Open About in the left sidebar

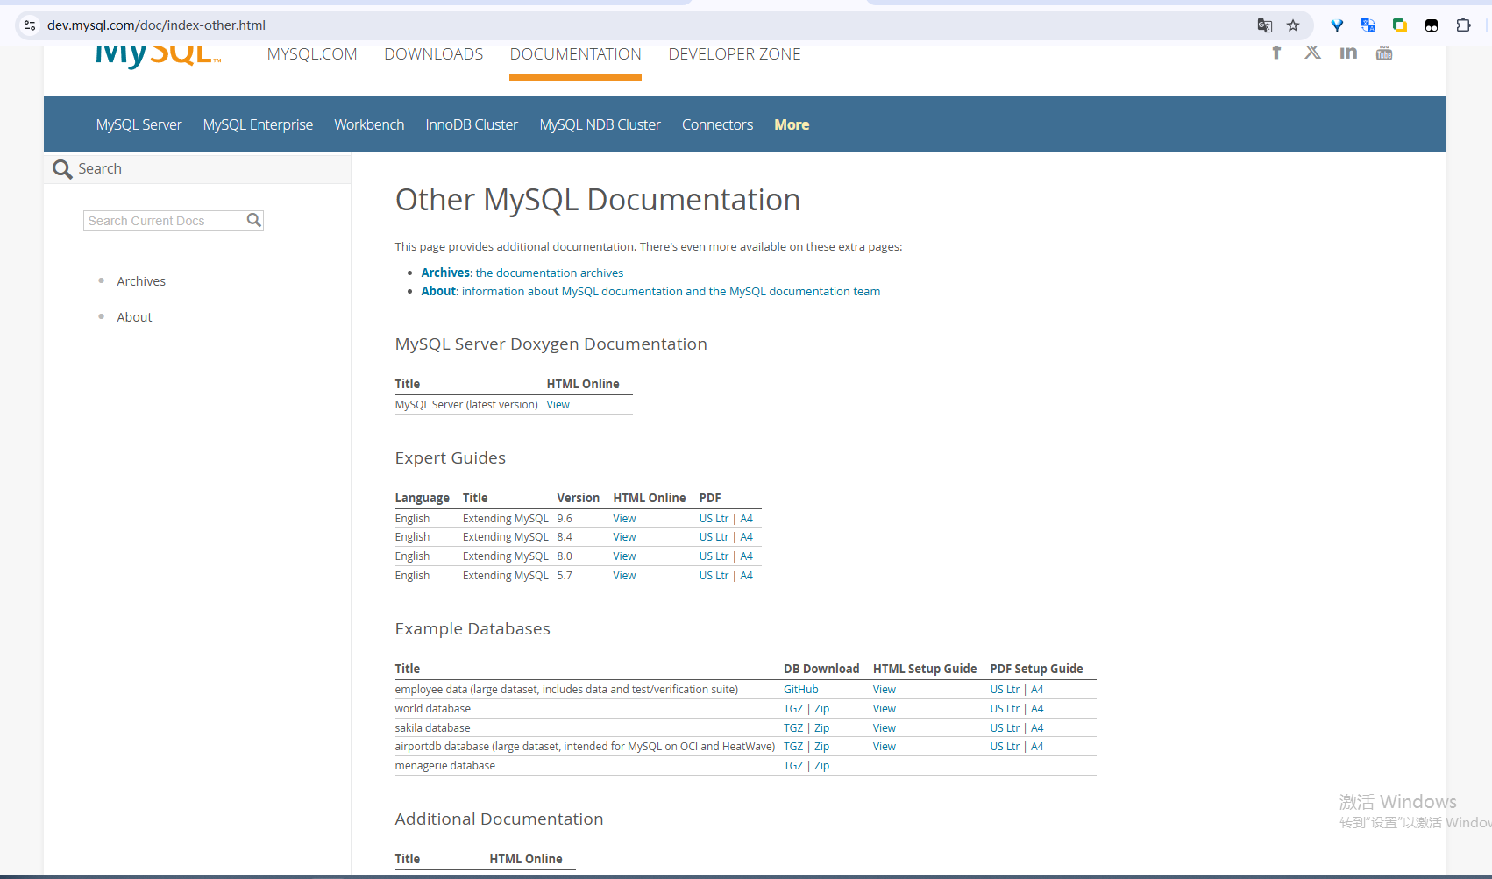[x=134, y=317]
